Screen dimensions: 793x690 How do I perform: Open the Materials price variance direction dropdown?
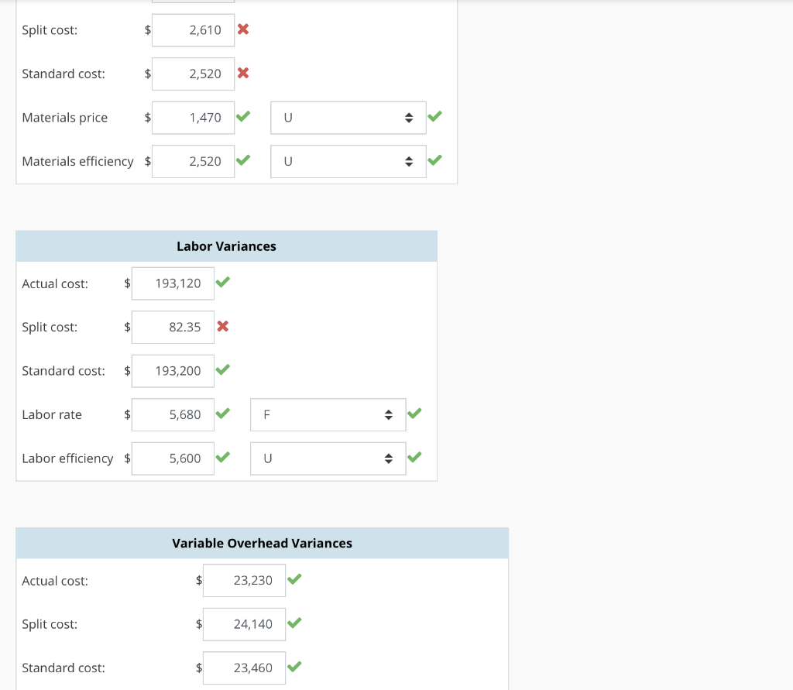[x=348, y=117]
